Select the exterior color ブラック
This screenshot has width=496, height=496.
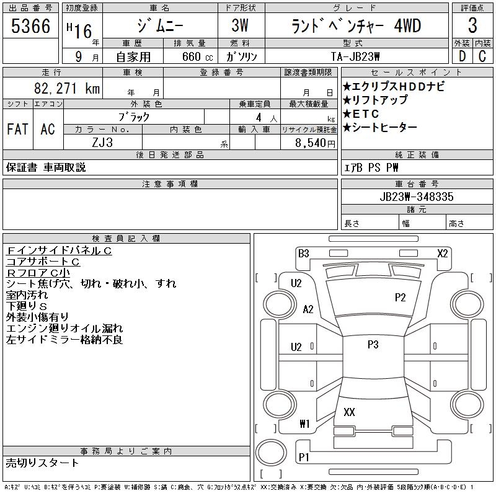(x=133, y=117)
